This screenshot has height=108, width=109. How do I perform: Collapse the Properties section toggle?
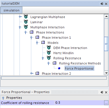click(x=3, y=98)
